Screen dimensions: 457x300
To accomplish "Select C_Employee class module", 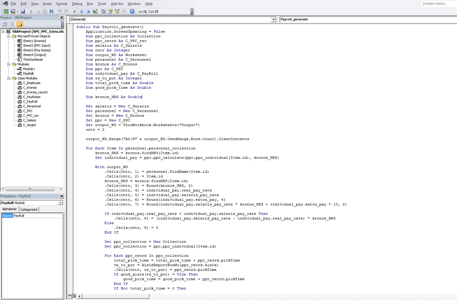I will tap(32, 83).
